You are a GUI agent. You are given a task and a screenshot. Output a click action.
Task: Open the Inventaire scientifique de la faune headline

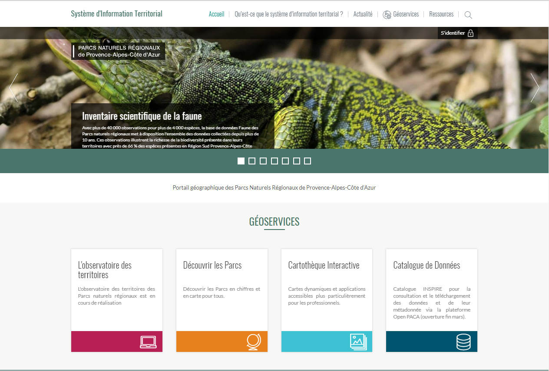(142, 116)
